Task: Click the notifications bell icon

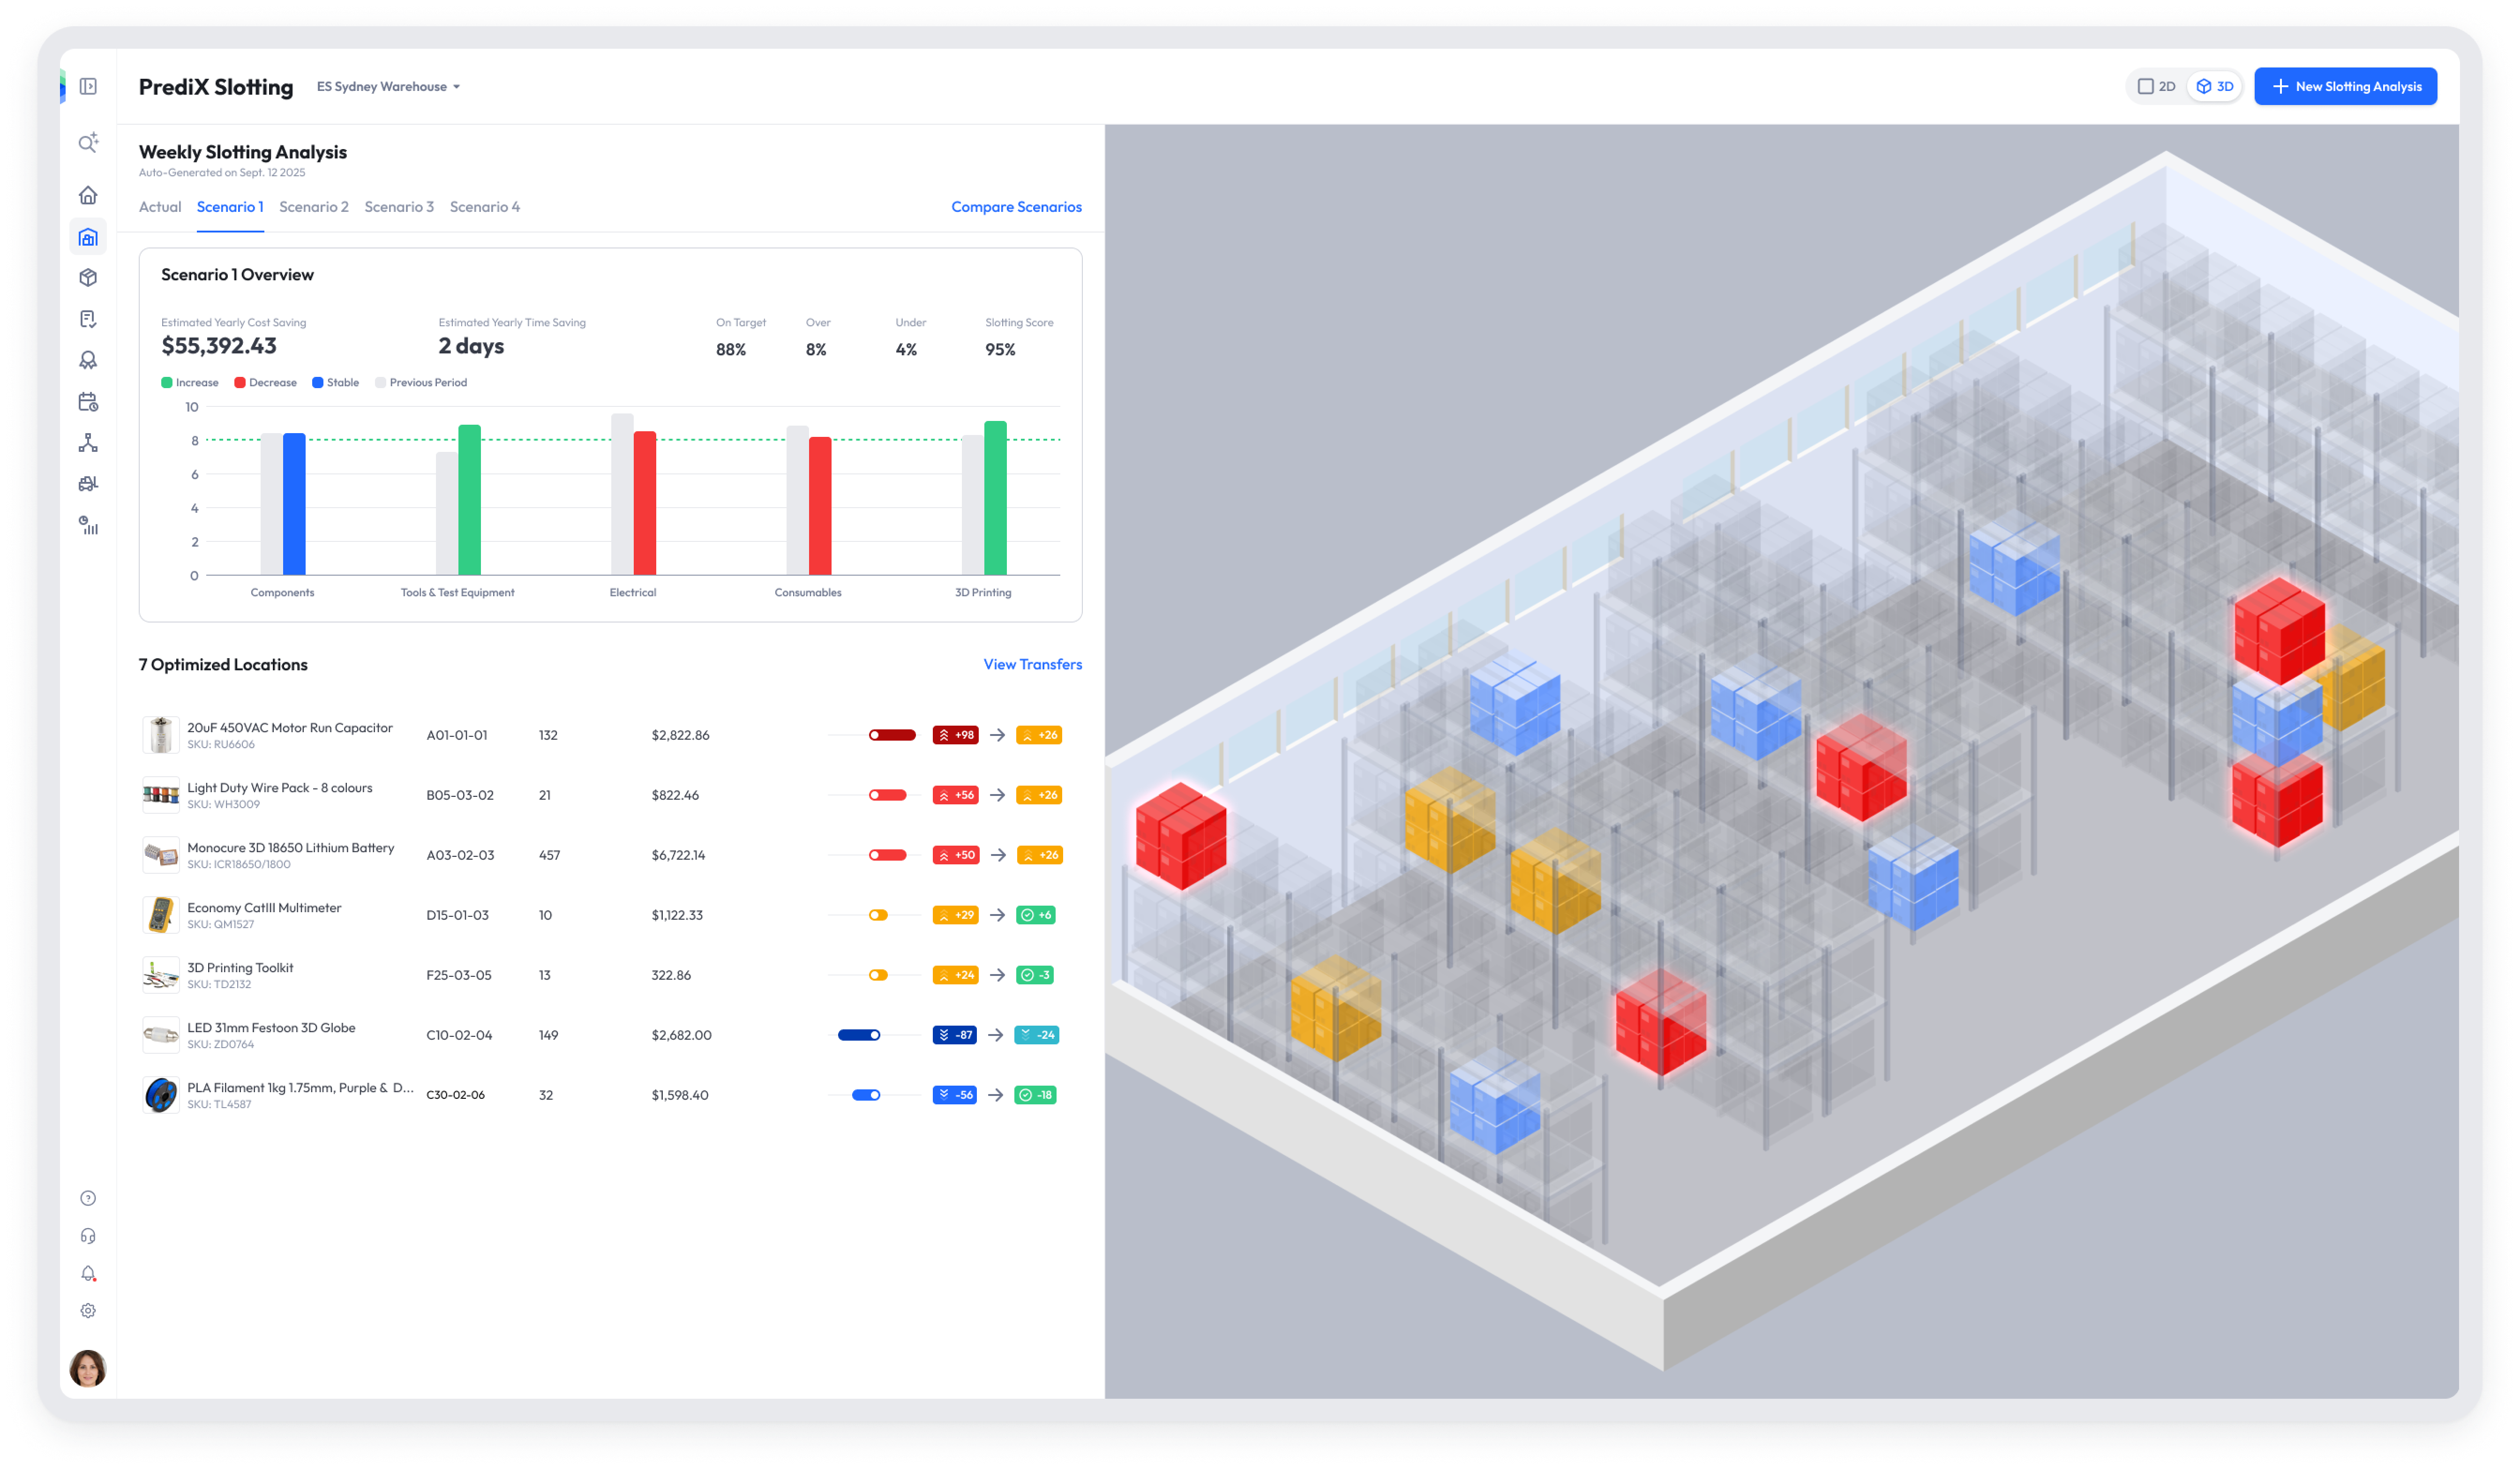Action: pos(88,1273)
